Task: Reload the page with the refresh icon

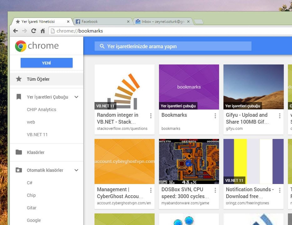Action: tap(33, 31)
